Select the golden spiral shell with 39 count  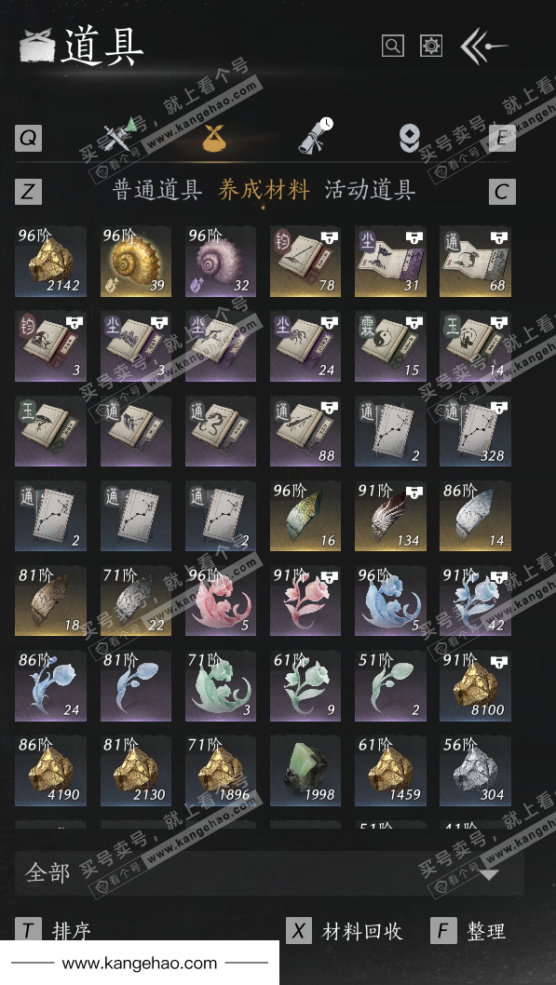tap(136, 262)
